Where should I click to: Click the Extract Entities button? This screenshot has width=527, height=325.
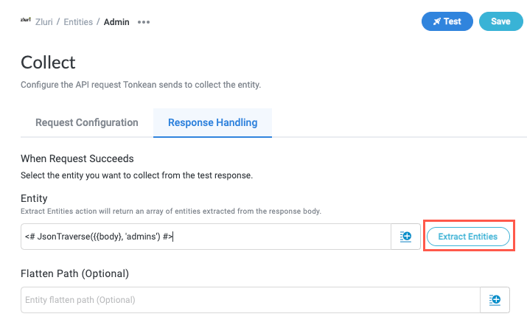(468, 237)
